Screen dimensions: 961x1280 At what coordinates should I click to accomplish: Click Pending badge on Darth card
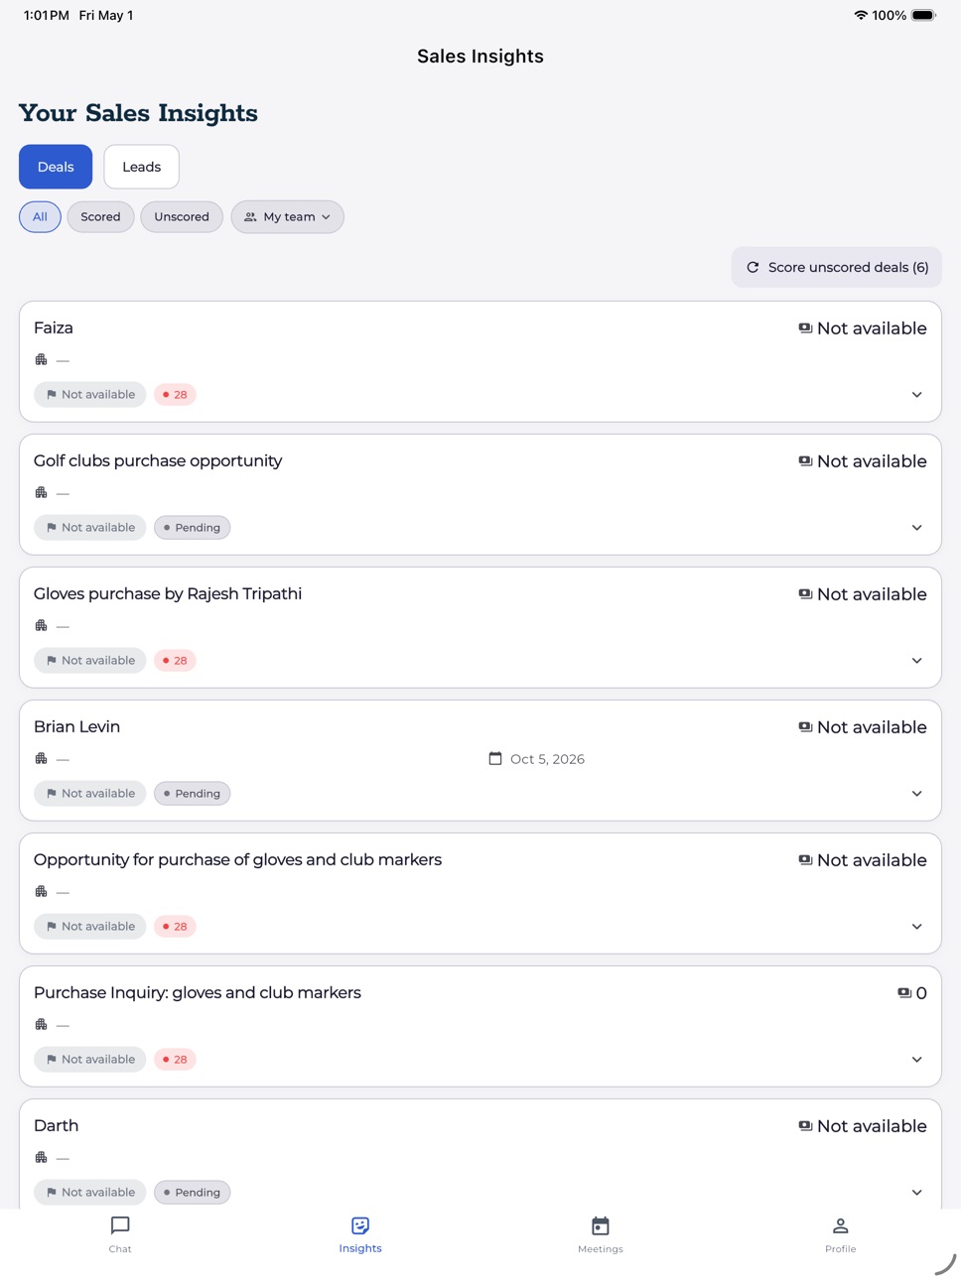point(192,1193)
